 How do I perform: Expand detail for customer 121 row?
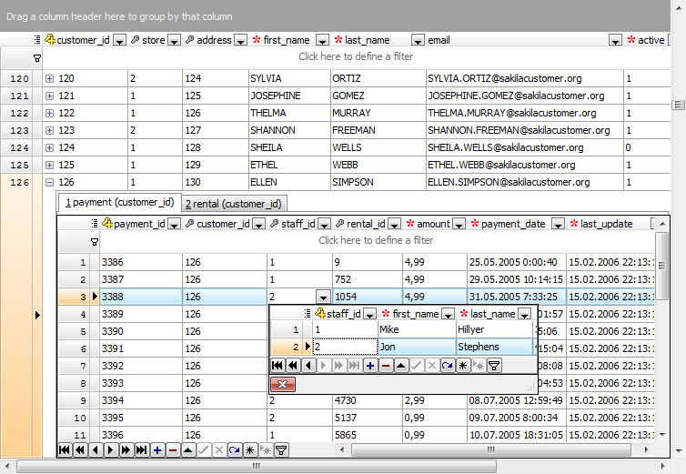click(49, 96)
